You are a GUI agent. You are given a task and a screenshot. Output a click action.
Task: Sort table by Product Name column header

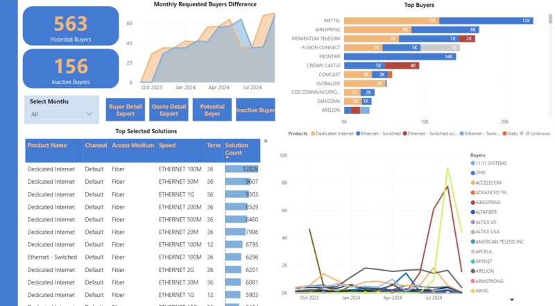pos(47,146)
